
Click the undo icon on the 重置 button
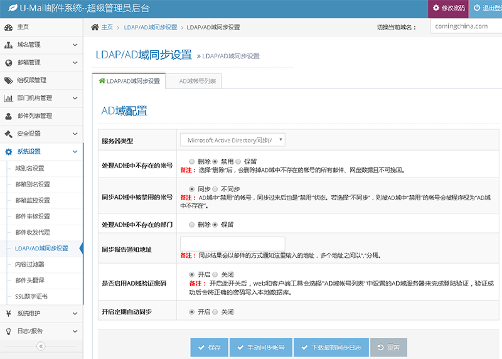pos(381,347)
